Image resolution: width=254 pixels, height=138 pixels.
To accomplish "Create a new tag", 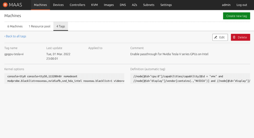I will pos(236,16).
